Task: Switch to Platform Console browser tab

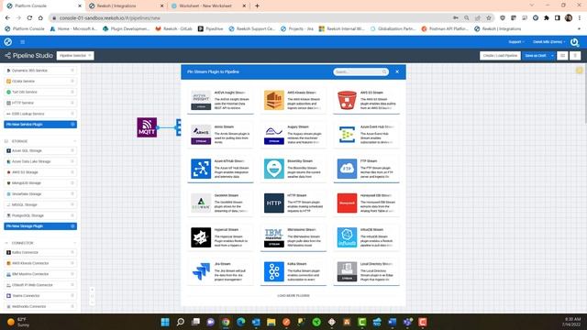Action: click(x=44, y=6)
